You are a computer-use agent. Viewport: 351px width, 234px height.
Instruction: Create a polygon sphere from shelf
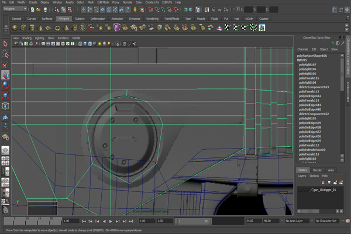[15, 27]
